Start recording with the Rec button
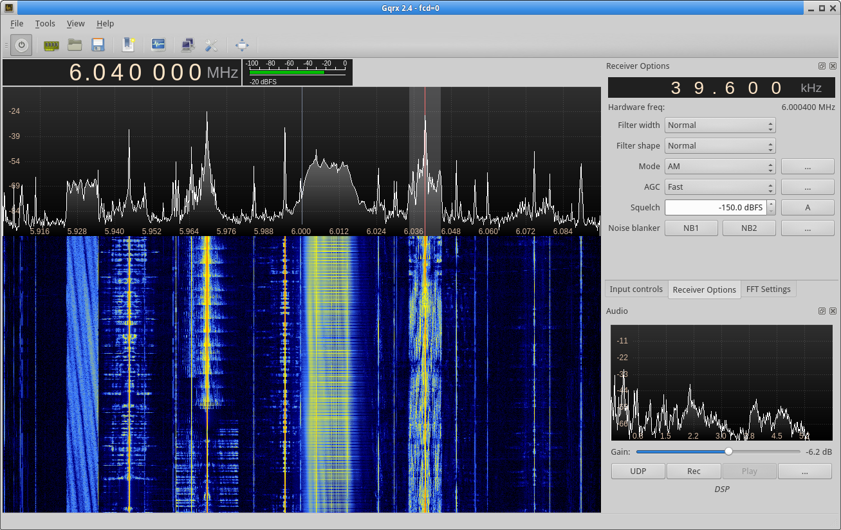Screen dimensions: 841x530 pos(694,471)
